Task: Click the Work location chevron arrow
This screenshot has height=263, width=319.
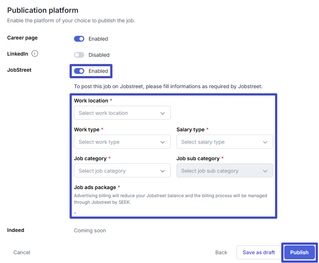Action: pos(163,113)
